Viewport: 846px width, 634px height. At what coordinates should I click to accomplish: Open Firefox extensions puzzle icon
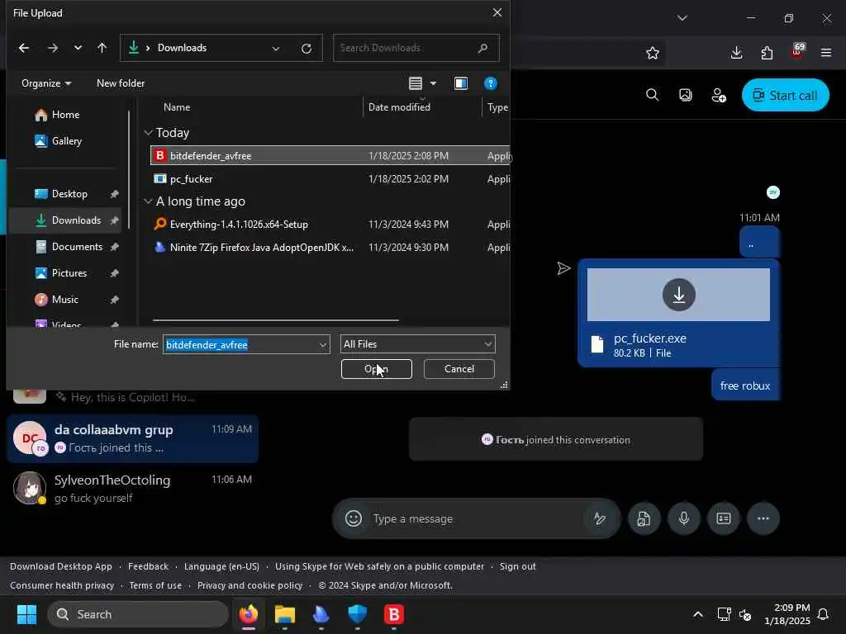(767, 53)
